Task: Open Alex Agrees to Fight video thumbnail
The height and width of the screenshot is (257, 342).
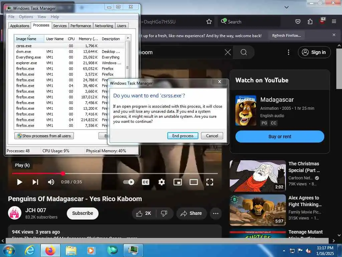Action: (258, 210)
